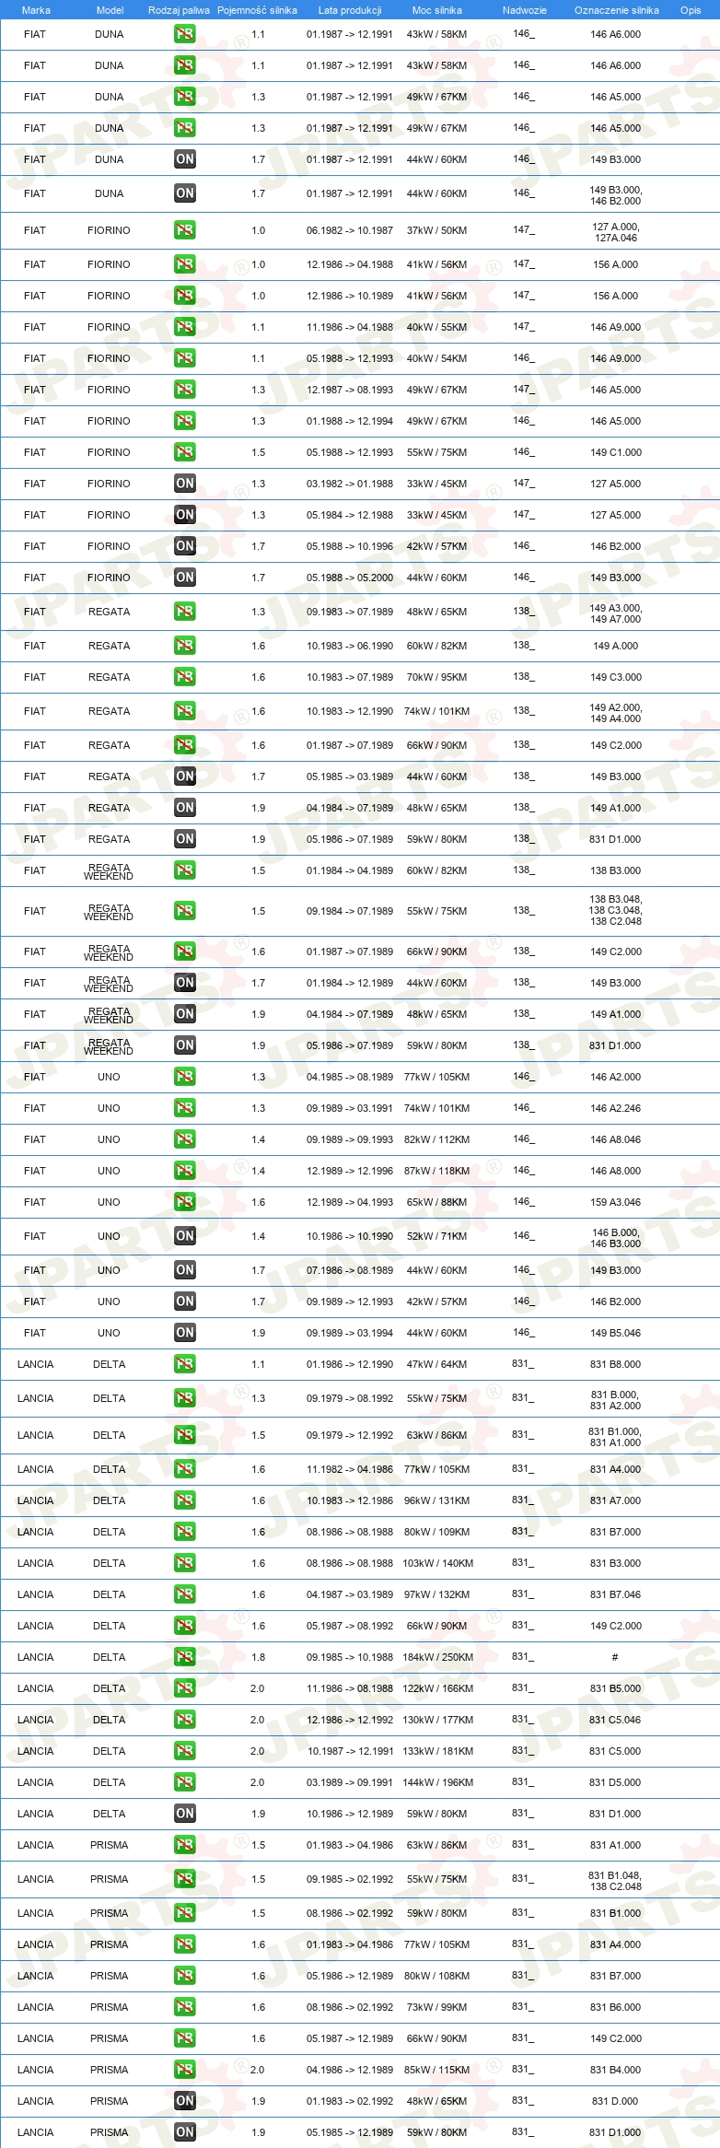Click petrol icon in UNO 146 A8.046 row
This screenshot has height=2148, width=720.
click(185, 1139)
